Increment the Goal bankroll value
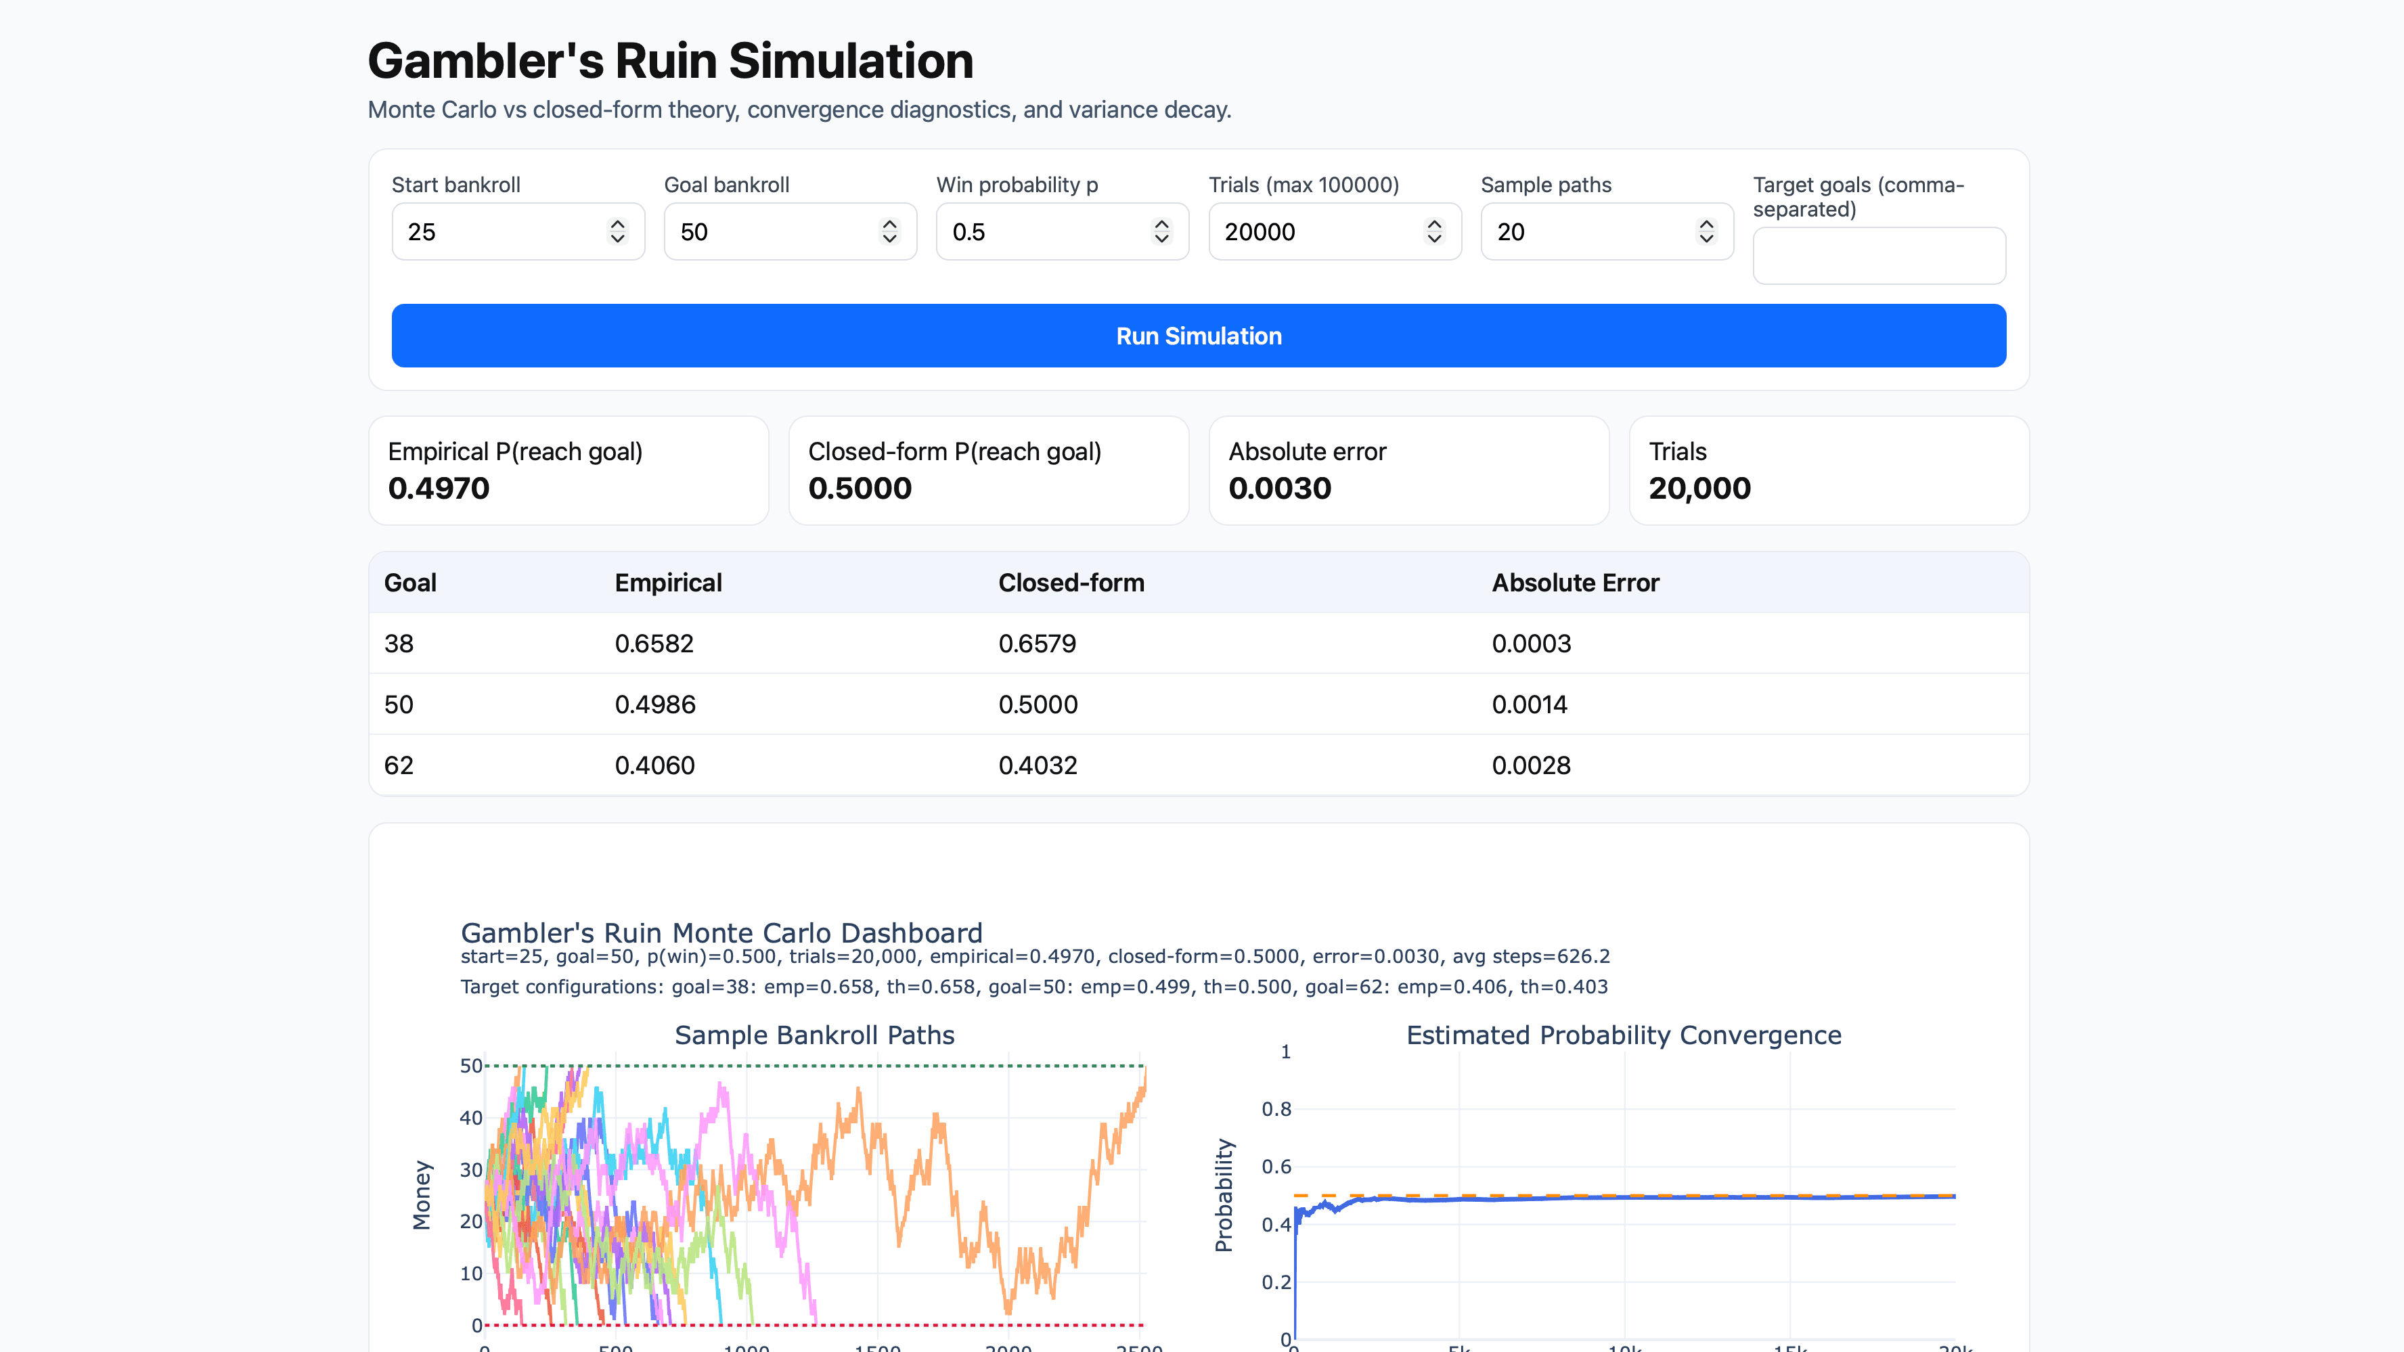Image resolution: width=2404 pixels, height=1352 pixels. pyautogui.click(x=889, y=224)
